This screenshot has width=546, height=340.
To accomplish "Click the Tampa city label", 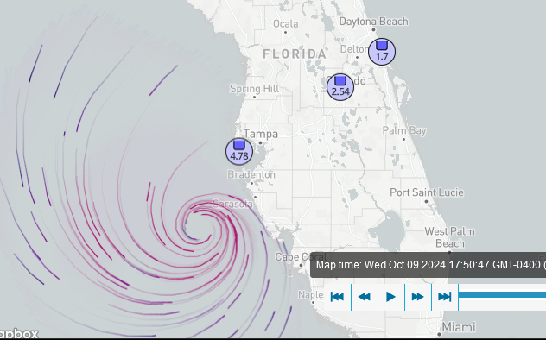I will click(261, 134).
